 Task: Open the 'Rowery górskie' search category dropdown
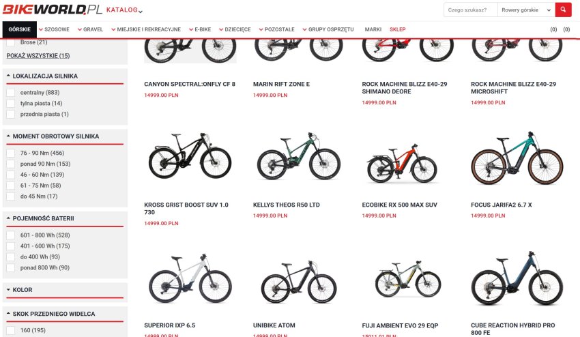pyautogui.click(x=526, y=10)
